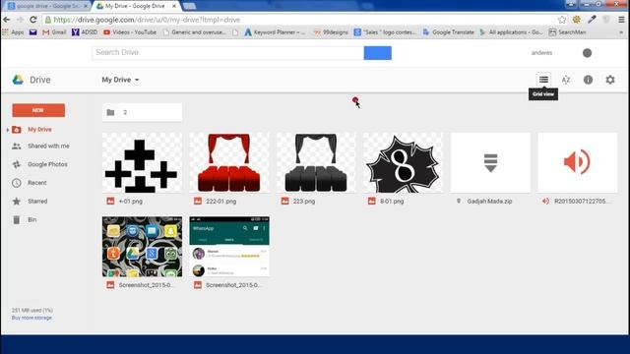This screenshot has width=630, height=354.
Task: Open the 99designs bookmark
Action: (331, 32)
